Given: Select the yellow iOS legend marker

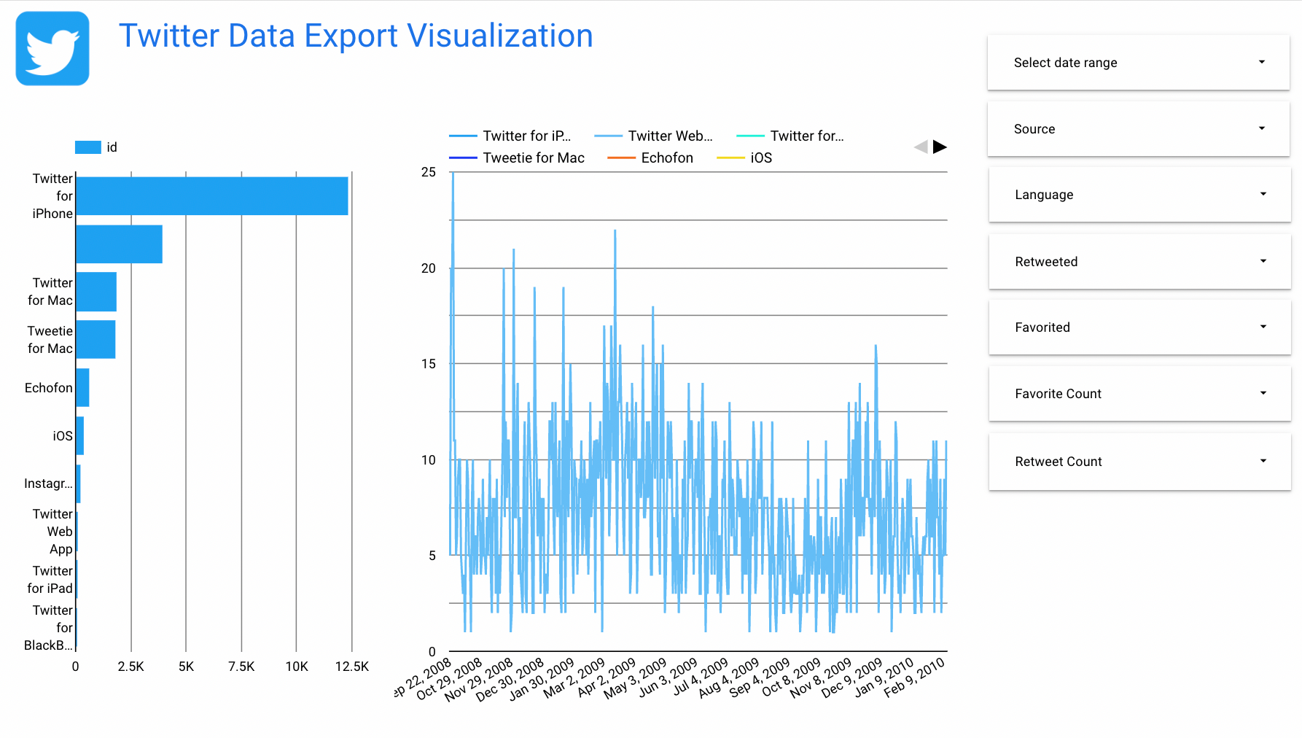Looking at the screenshot, I should (x=730, y=158).
